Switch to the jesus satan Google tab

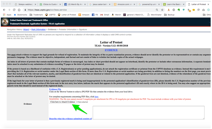click(x=100, y=4)
